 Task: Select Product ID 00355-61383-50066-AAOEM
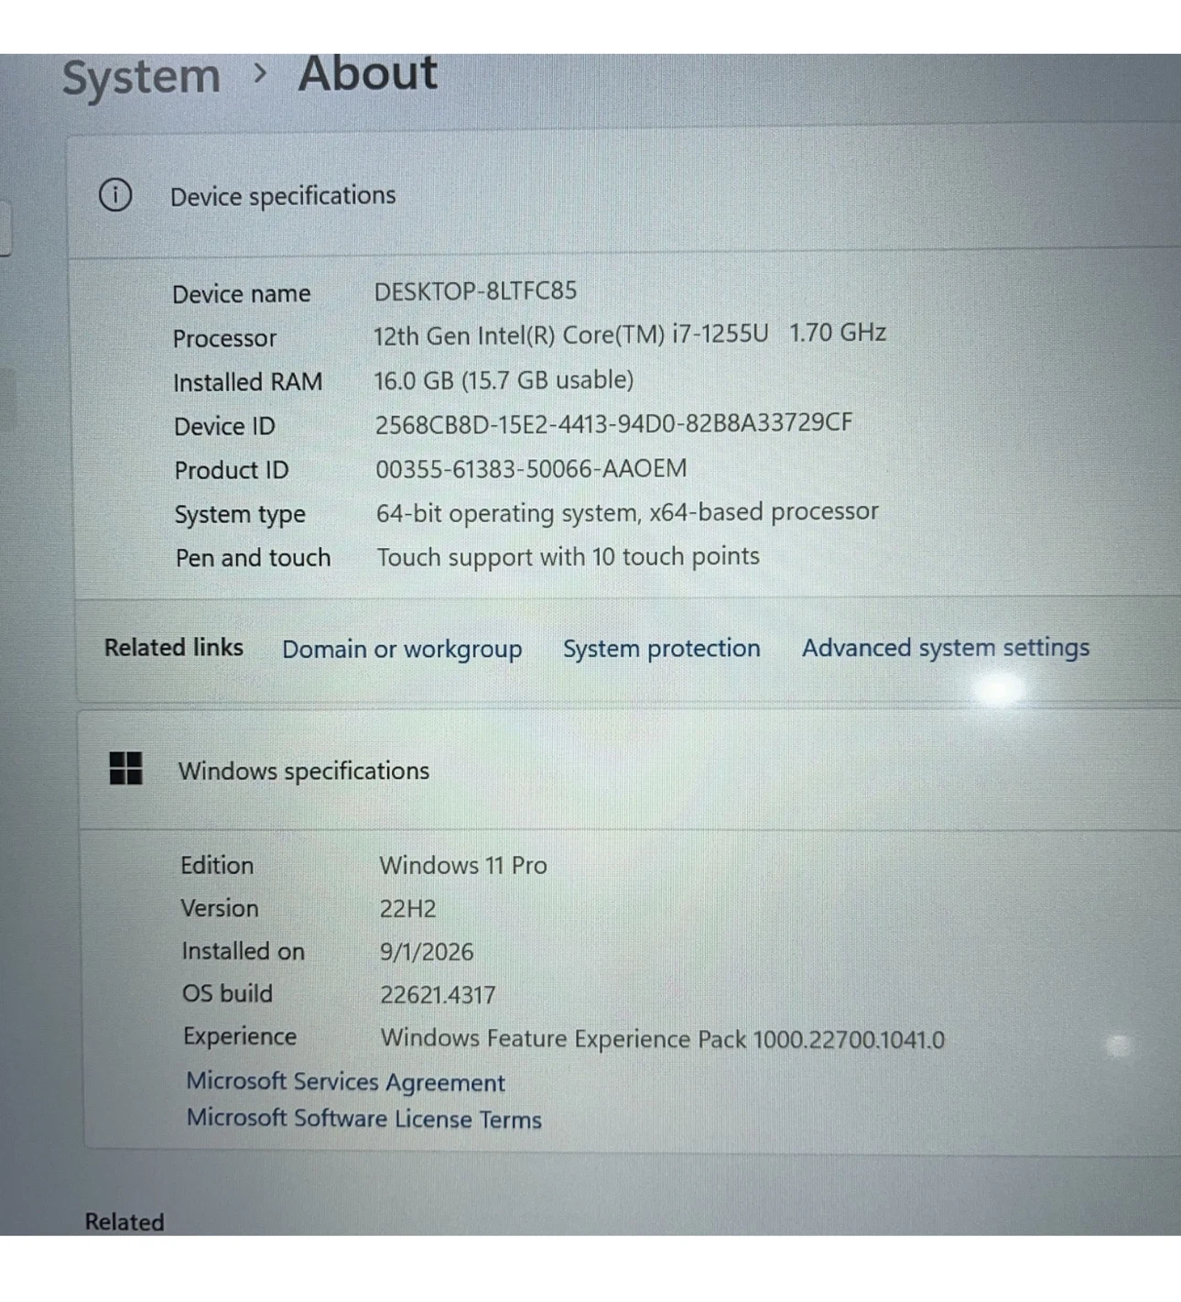tap(531, 468)
